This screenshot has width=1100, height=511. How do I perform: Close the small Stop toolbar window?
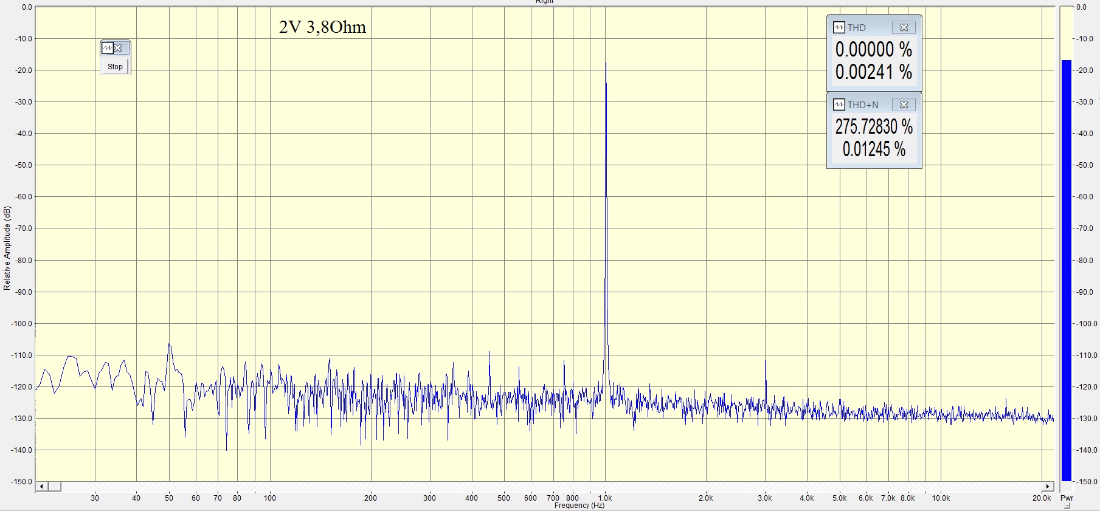tap(119, 48)
